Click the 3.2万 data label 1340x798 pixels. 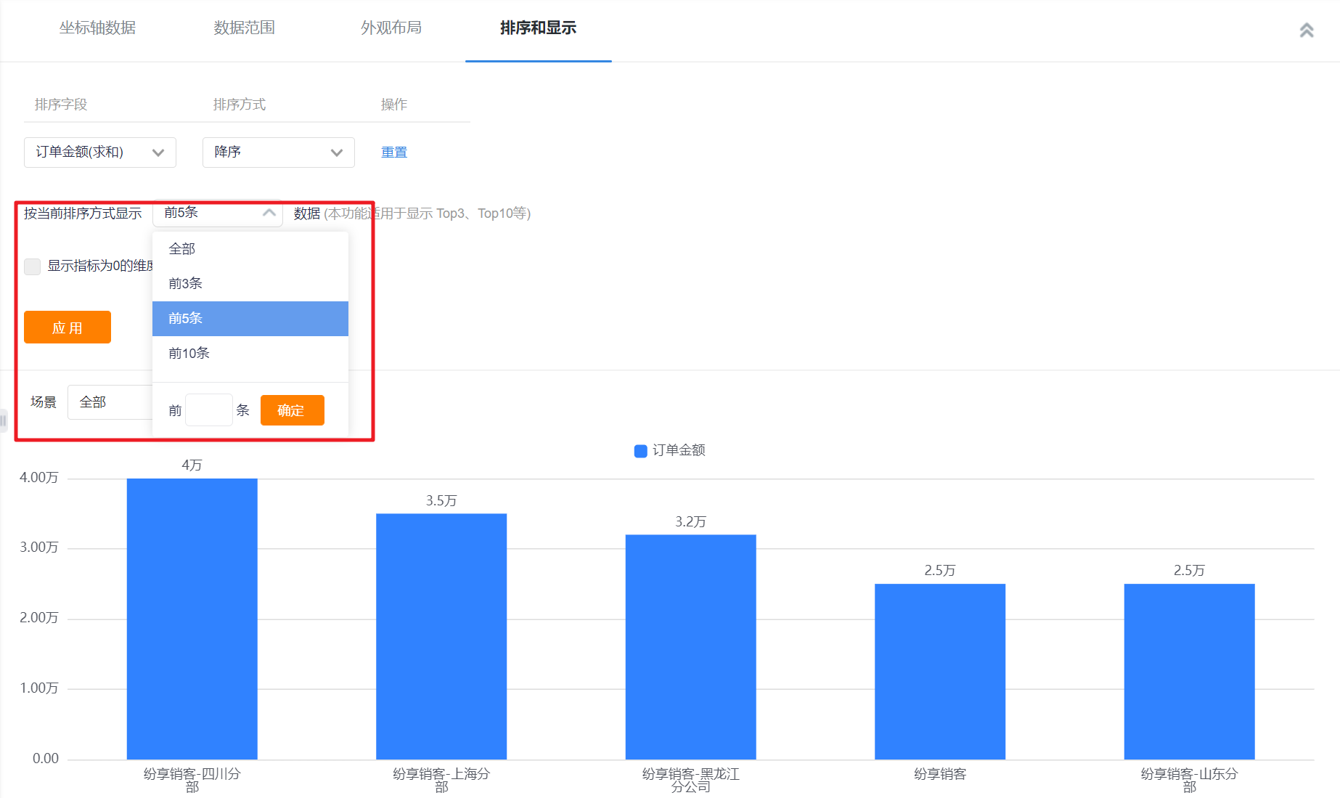[691, 522]
